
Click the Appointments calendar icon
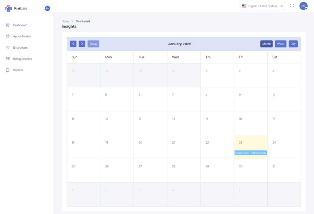click(x=8, y=36)
